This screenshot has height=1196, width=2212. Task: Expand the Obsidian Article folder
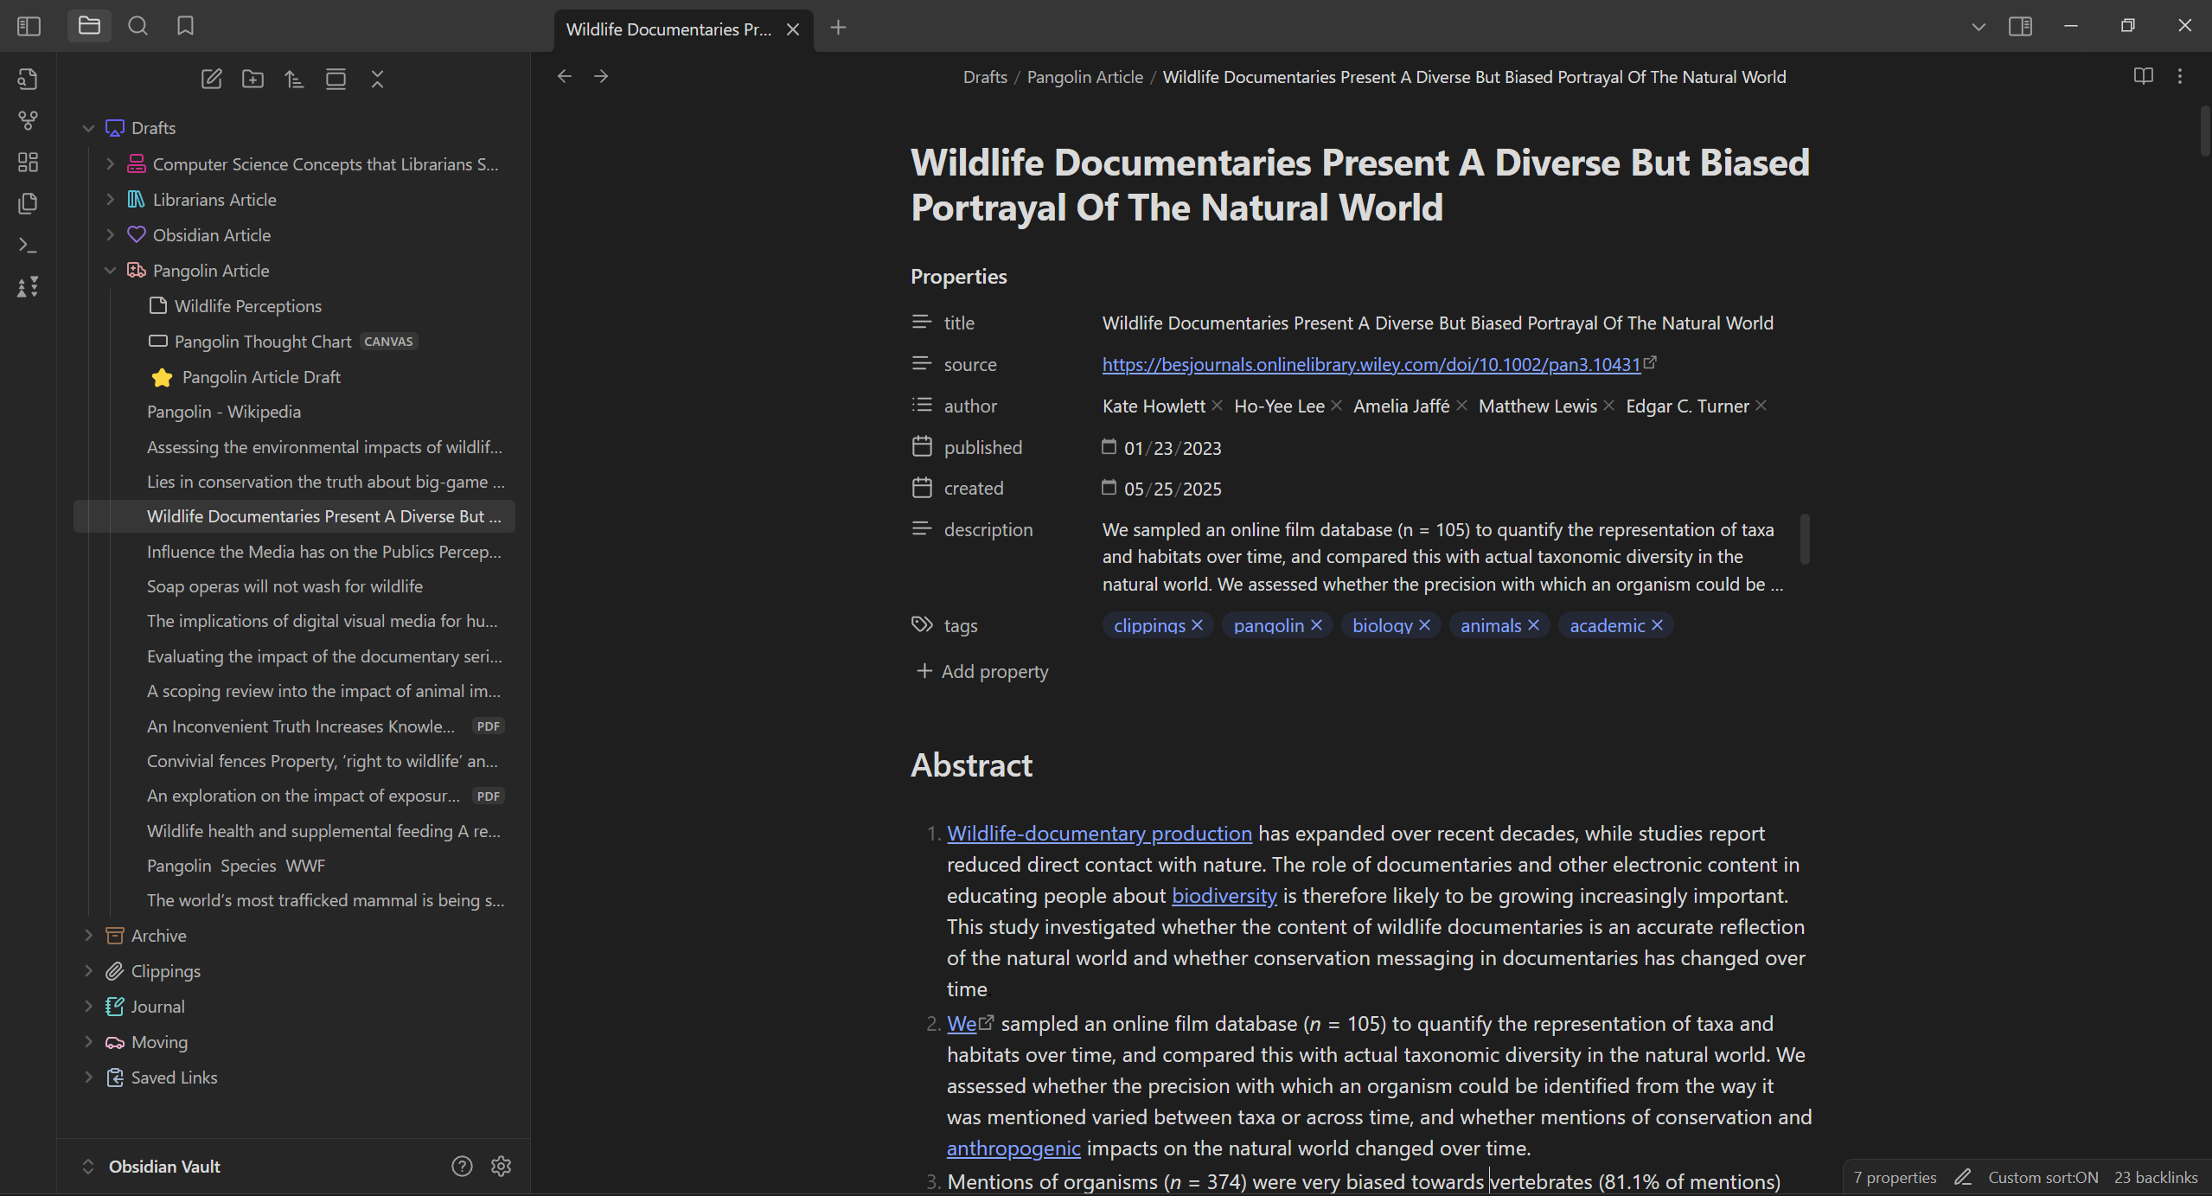(x=110, y=234)
